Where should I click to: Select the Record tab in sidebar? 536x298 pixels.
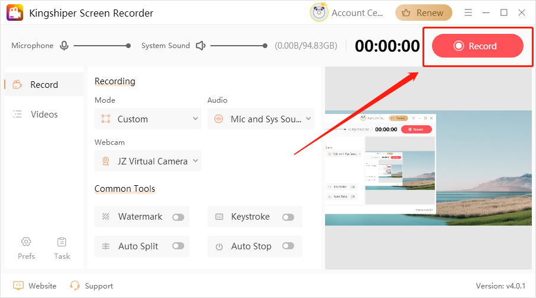(x=44, y=84)
